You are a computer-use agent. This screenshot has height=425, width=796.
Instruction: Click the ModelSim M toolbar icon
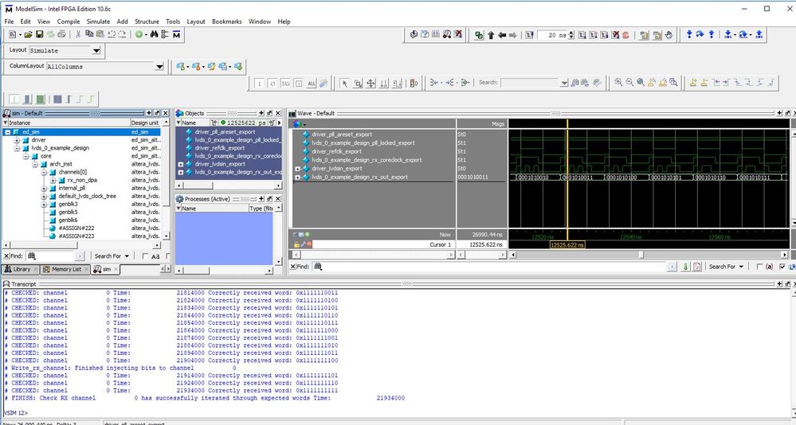(176, 34)
